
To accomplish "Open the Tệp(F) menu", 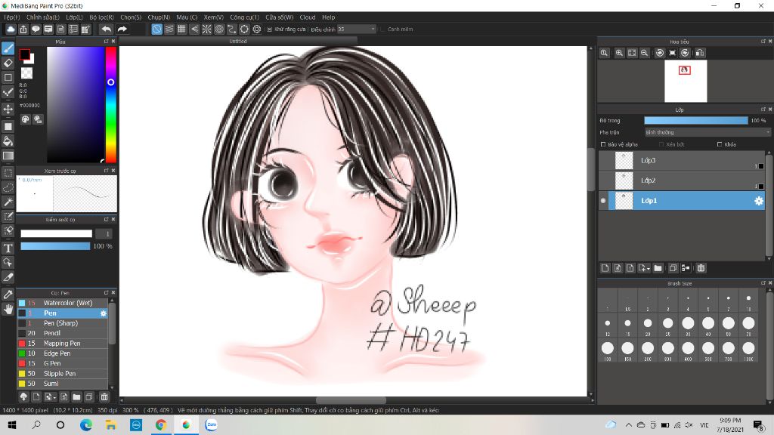I will coord(12,17).
